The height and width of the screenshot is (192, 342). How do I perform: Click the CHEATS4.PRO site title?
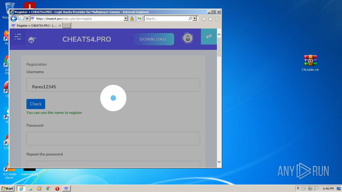point(87,39)
